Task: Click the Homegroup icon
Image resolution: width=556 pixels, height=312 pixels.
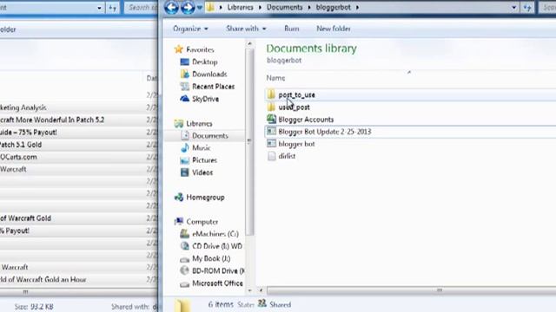Action: click(x=179, y=198)
